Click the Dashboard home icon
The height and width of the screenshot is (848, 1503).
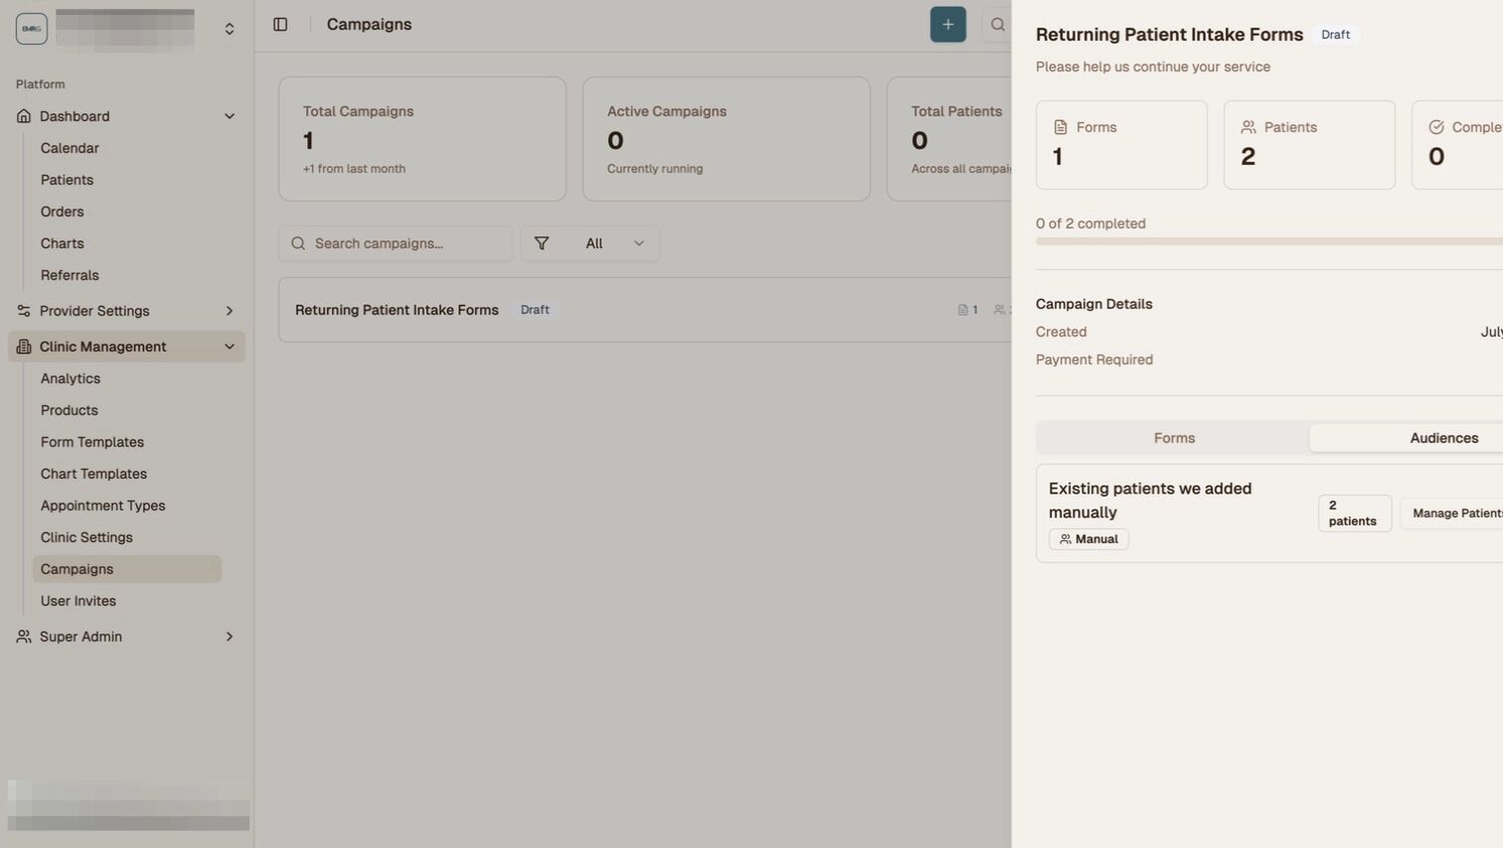click(24, 116)
